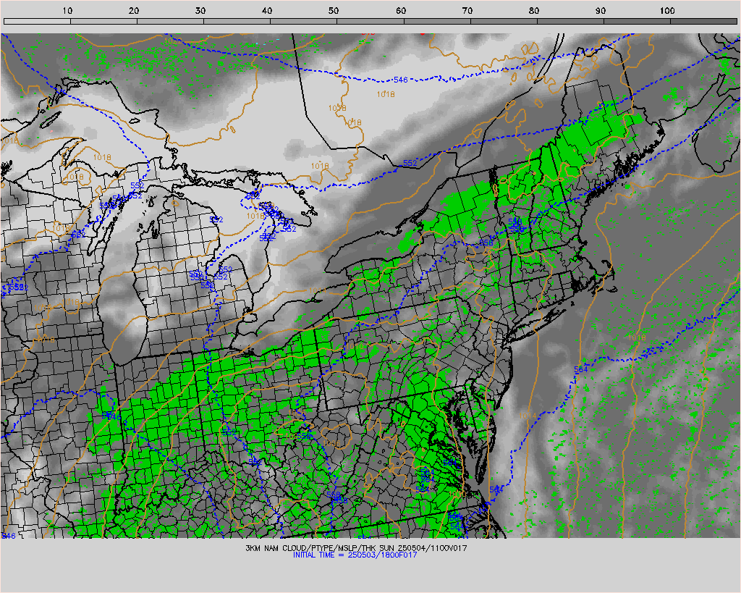Pick the legend segment between 60 and 70
The height and width of the screenshot is (593, 741).
(x=436, y=21)
